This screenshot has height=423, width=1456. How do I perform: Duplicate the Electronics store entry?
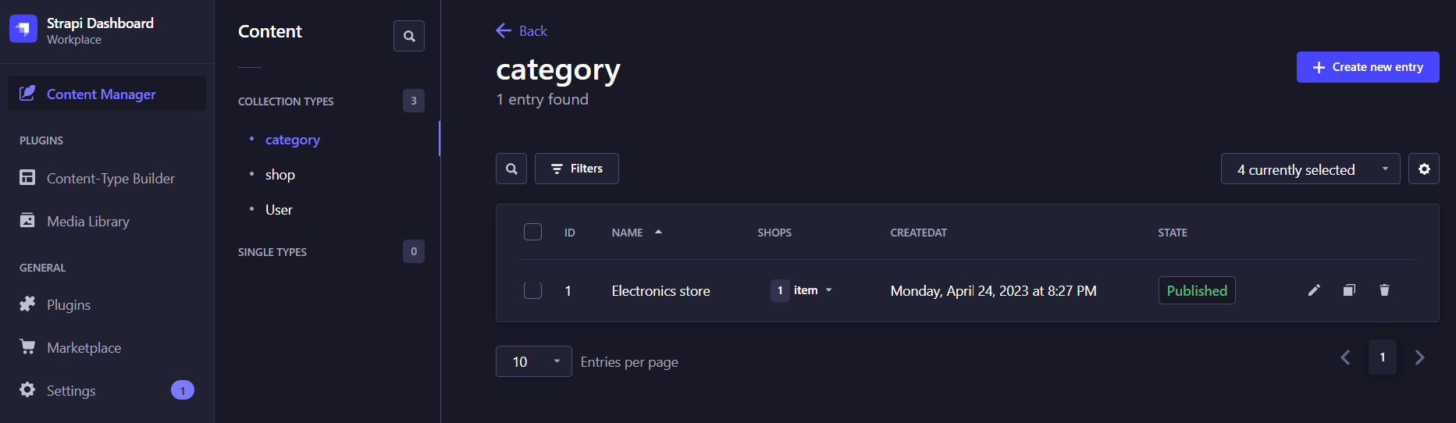click(x=1349, y=290)
